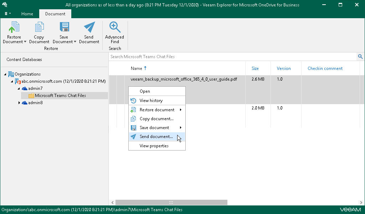Click the scrollbar right arrow

361,202
